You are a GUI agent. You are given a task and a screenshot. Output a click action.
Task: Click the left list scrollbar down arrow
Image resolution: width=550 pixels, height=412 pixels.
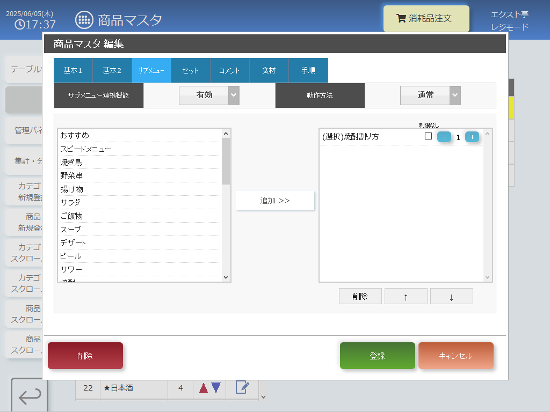(226, 277)
